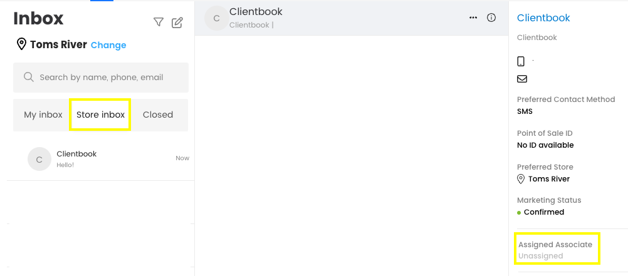Click the location pin icon by Toms River

(21, 44)
